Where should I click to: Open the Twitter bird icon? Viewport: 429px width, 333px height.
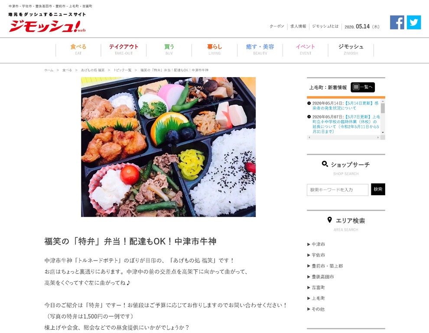[414, 22]
